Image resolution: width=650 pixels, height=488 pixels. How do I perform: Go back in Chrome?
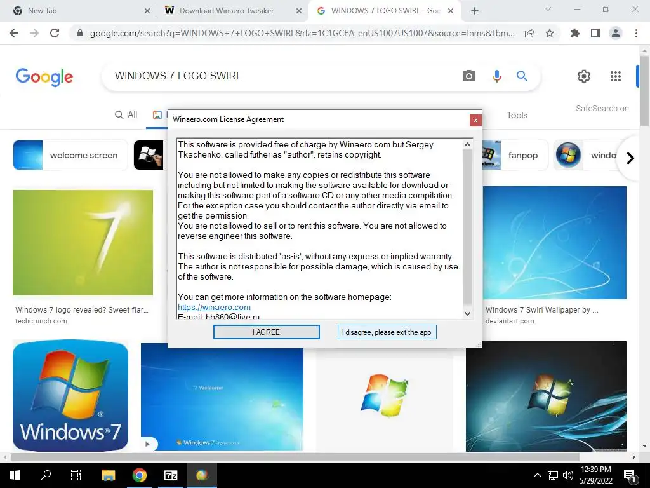(x=14, y=33)
